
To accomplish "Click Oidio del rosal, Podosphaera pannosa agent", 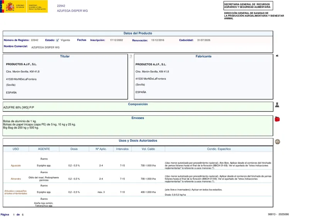I will (x=44, y=179).
